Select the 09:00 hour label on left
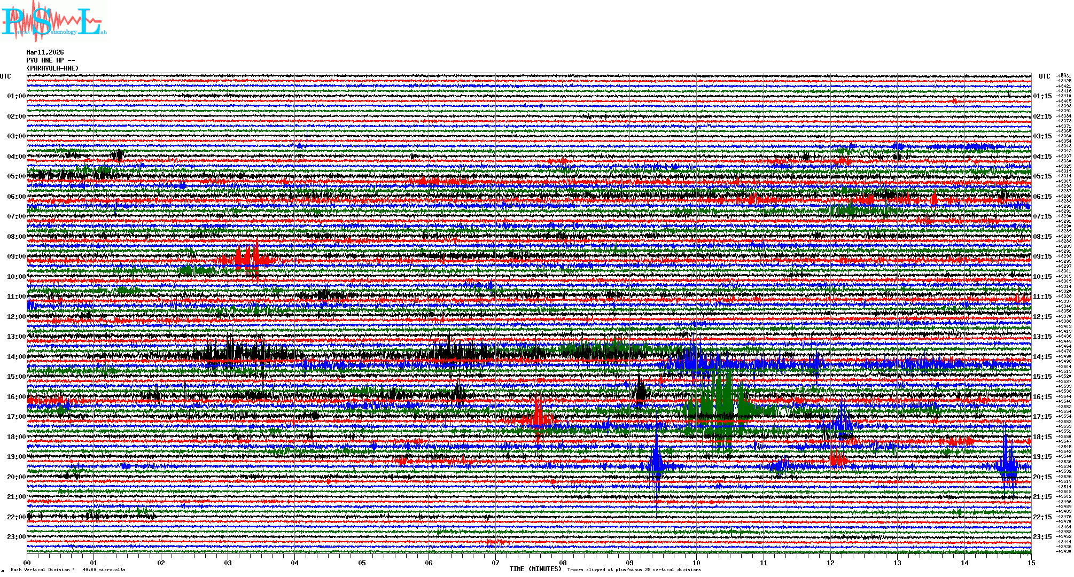1074x577 pixels. (x=16, y=256)
